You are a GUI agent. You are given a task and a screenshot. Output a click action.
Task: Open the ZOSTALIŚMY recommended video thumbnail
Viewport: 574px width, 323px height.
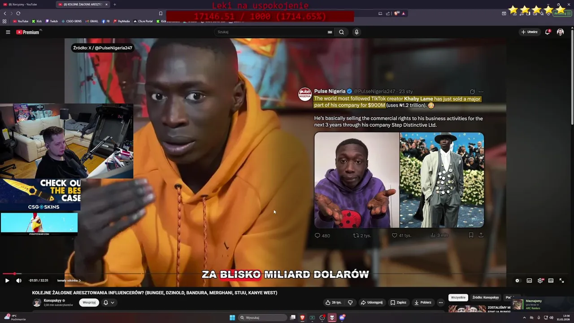pos(467,309)
